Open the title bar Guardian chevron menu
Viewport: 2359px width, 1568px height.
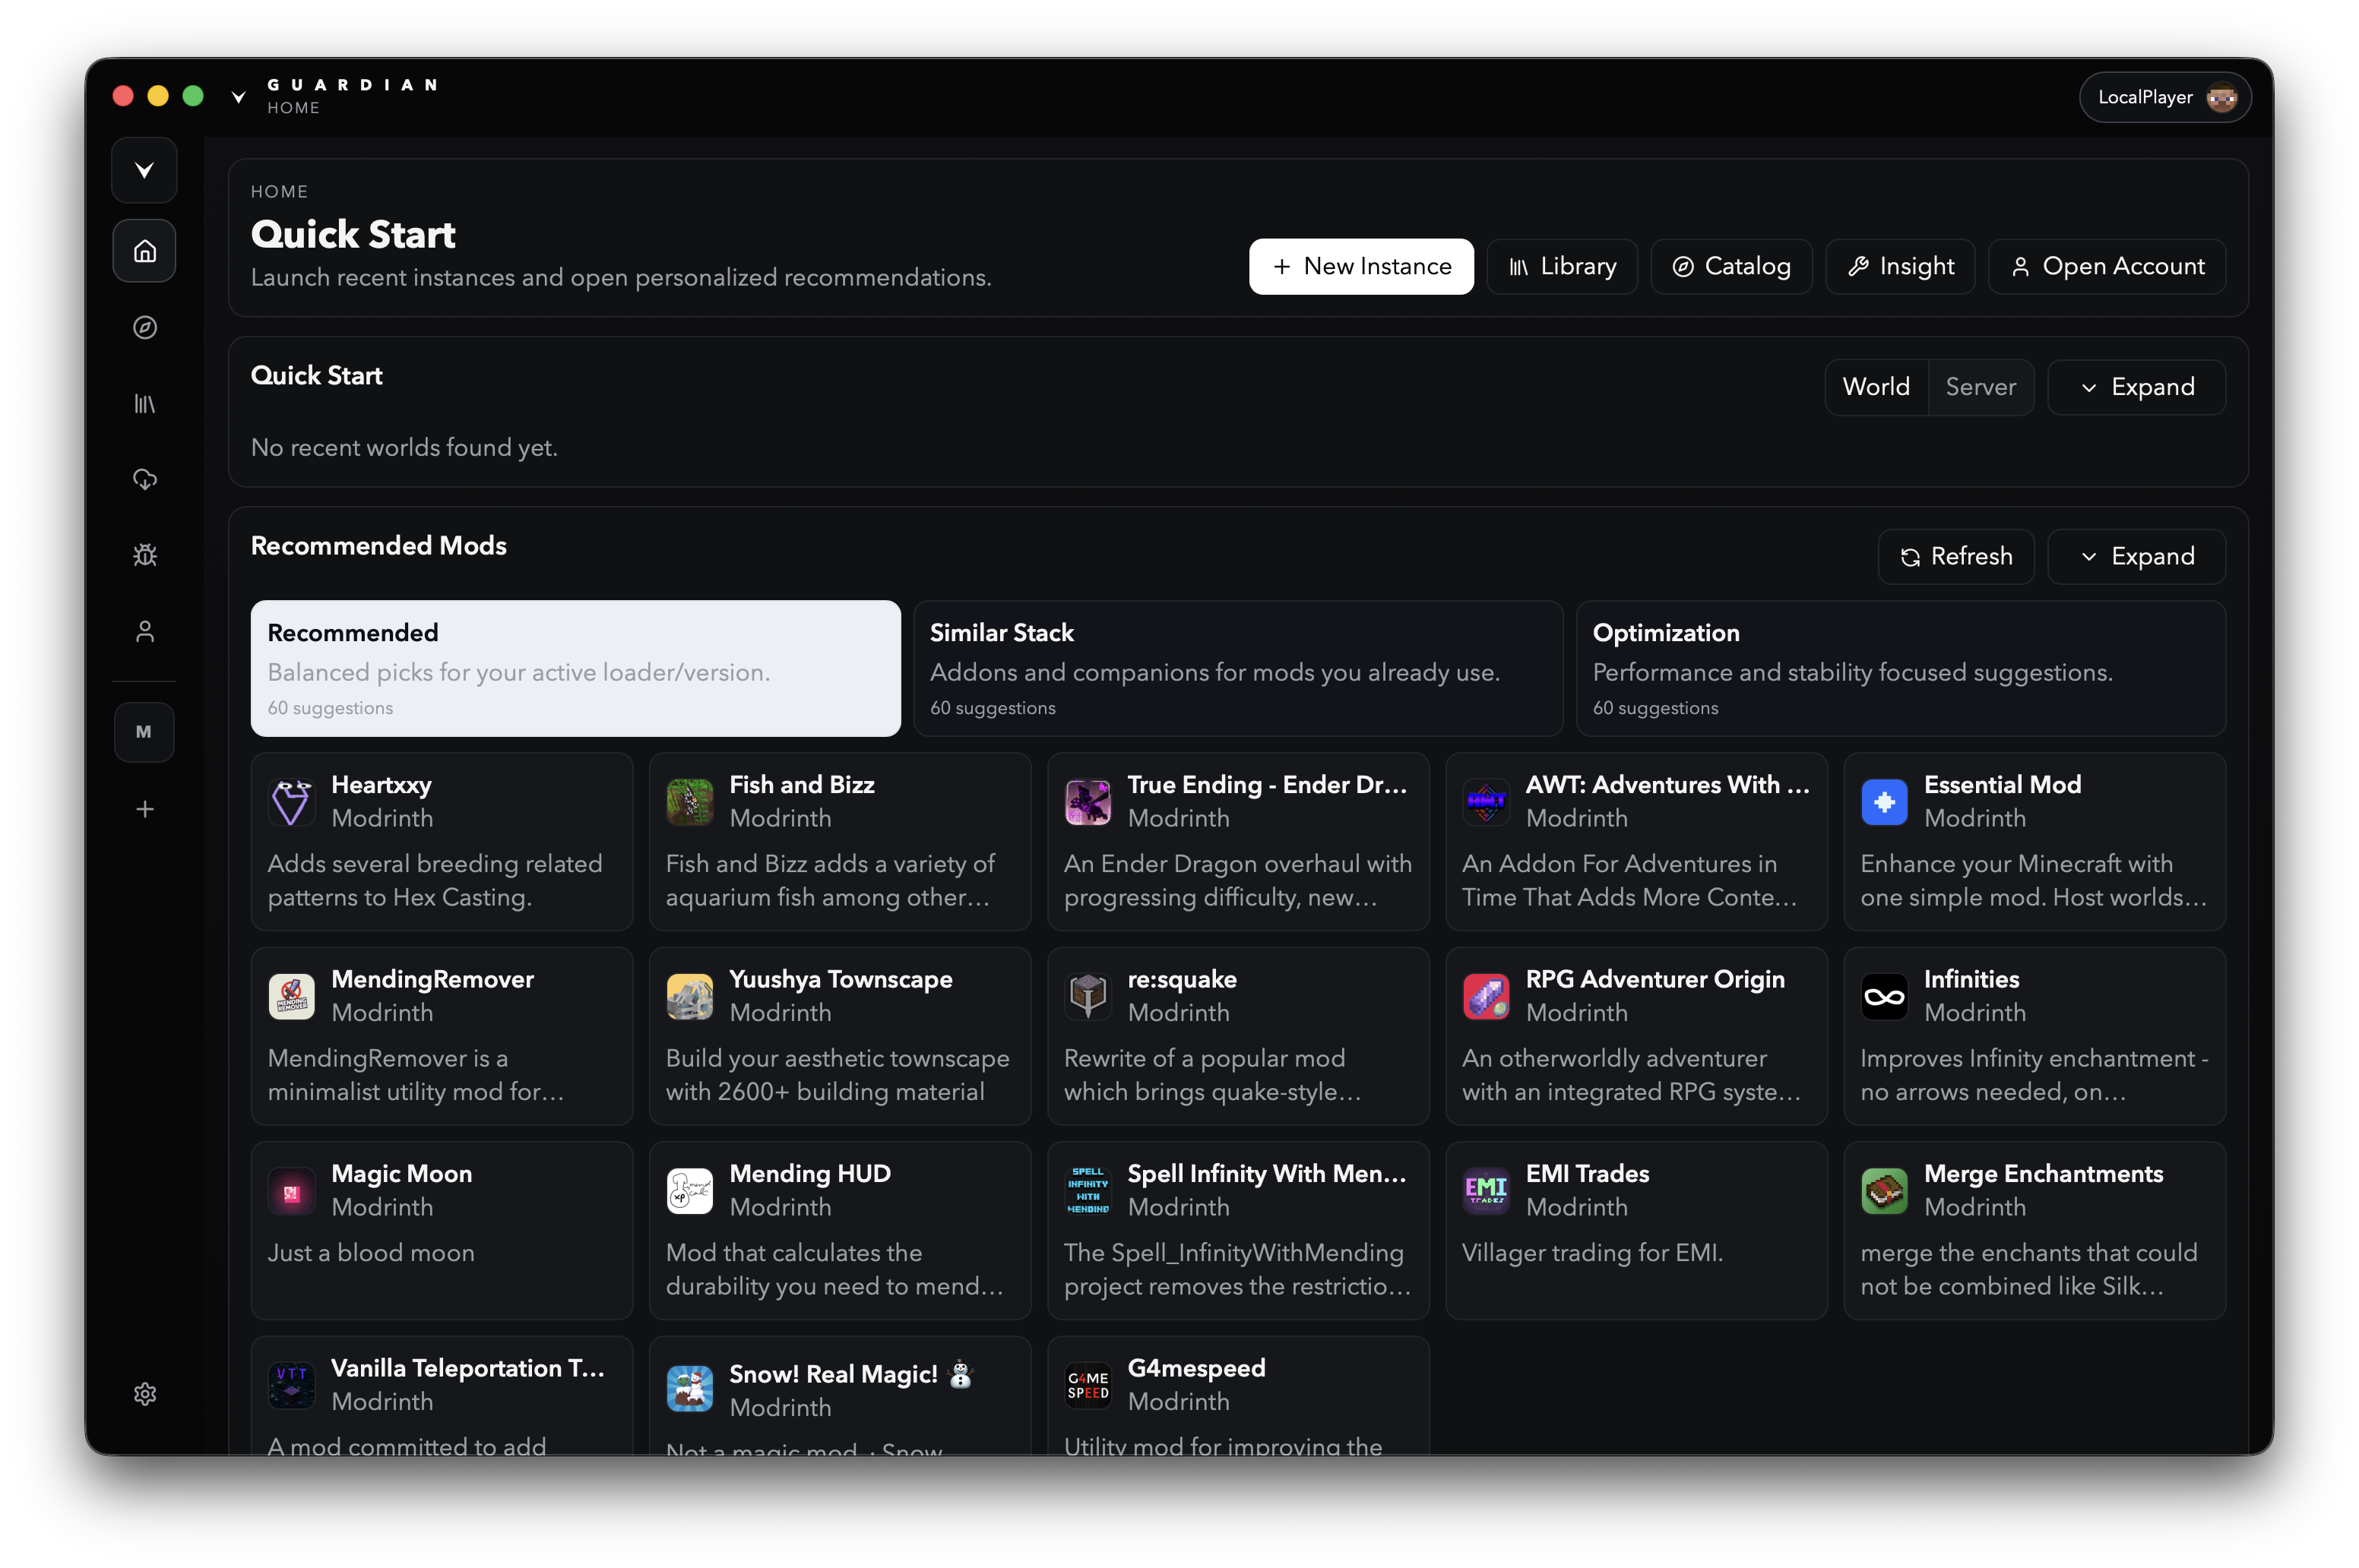(238, 97)
